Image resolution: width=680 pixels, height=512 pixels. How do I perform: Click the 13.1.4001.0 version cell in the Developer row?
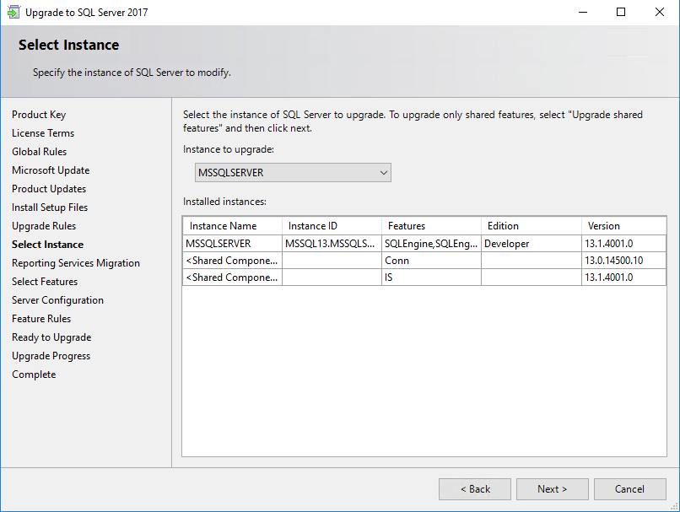(x=623, y=244)
